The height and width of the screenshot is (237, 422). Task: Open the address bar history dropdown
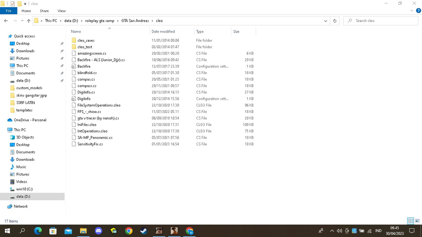click(x=325, y=21)
